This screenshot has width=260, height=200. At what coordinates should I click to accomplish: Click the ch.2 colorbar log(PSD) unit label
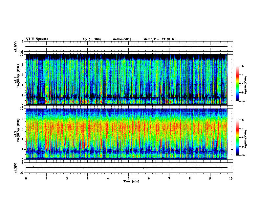(x=246, y=139)
